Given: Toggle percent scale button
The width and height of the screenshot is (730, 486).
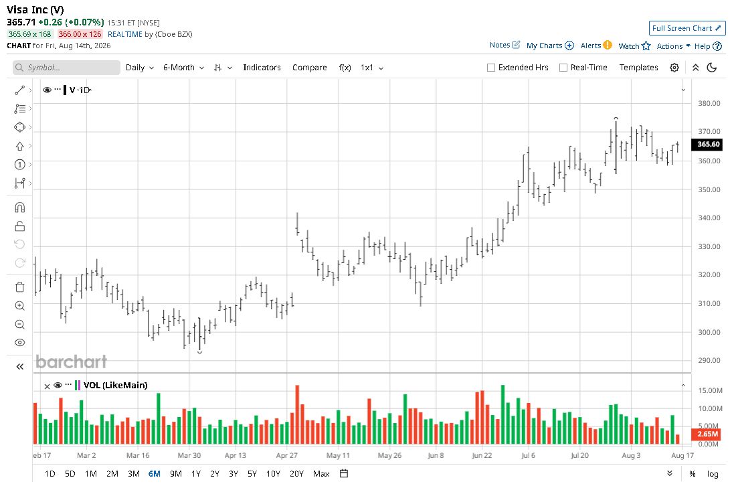Looking at the screenshot, I should pos(693,473).
